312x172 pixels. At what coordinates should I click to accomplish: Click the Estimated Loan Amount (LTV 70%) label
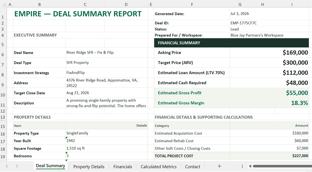(191, 73)
